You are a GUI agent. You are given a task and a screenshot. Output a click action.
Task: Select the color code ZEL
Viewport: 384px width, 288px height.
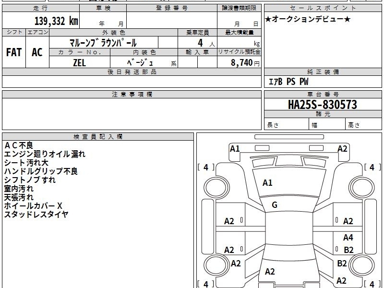click(80, 63)
